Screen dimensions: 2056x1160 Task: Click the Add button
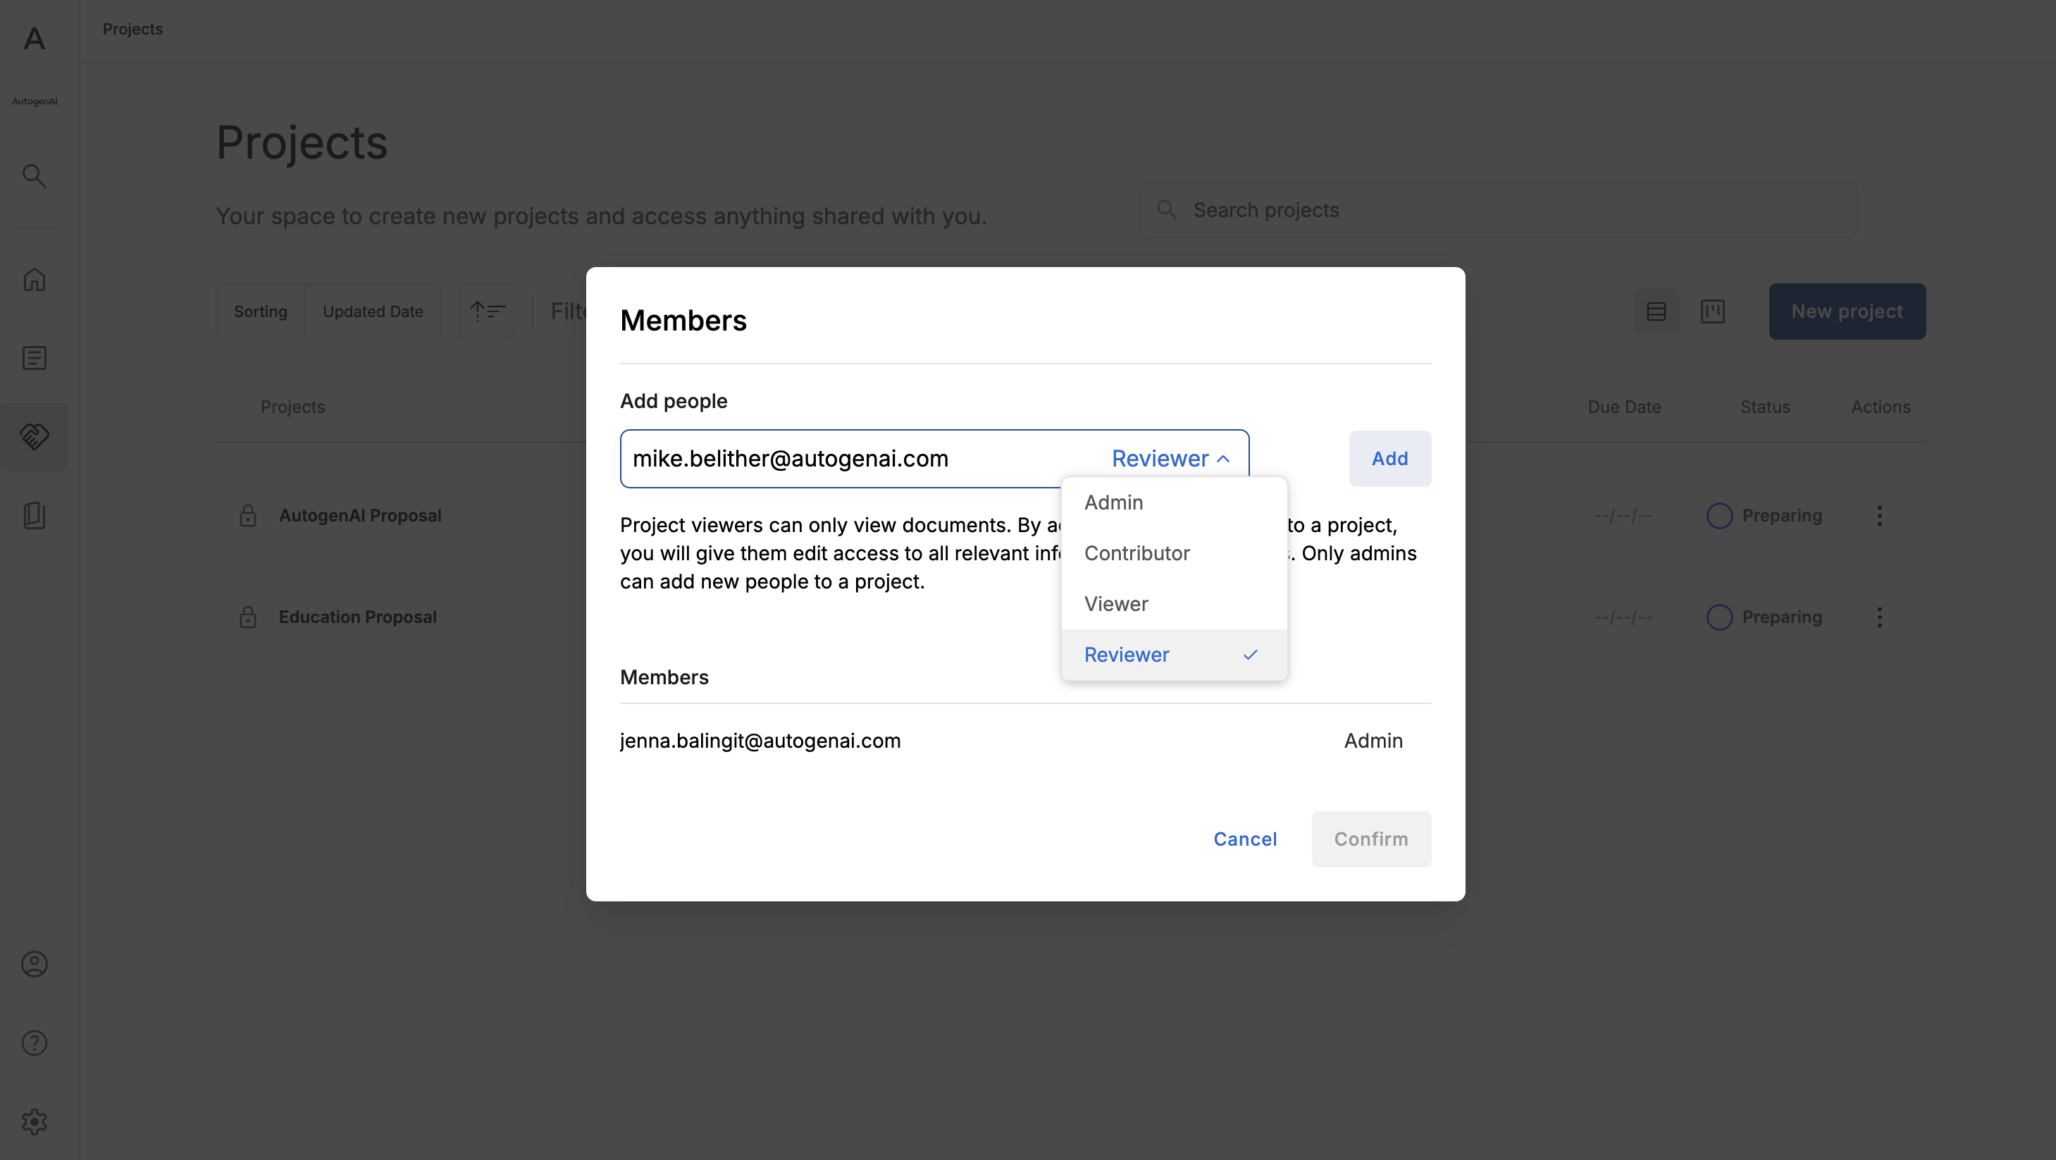[x=1389, y=458]
